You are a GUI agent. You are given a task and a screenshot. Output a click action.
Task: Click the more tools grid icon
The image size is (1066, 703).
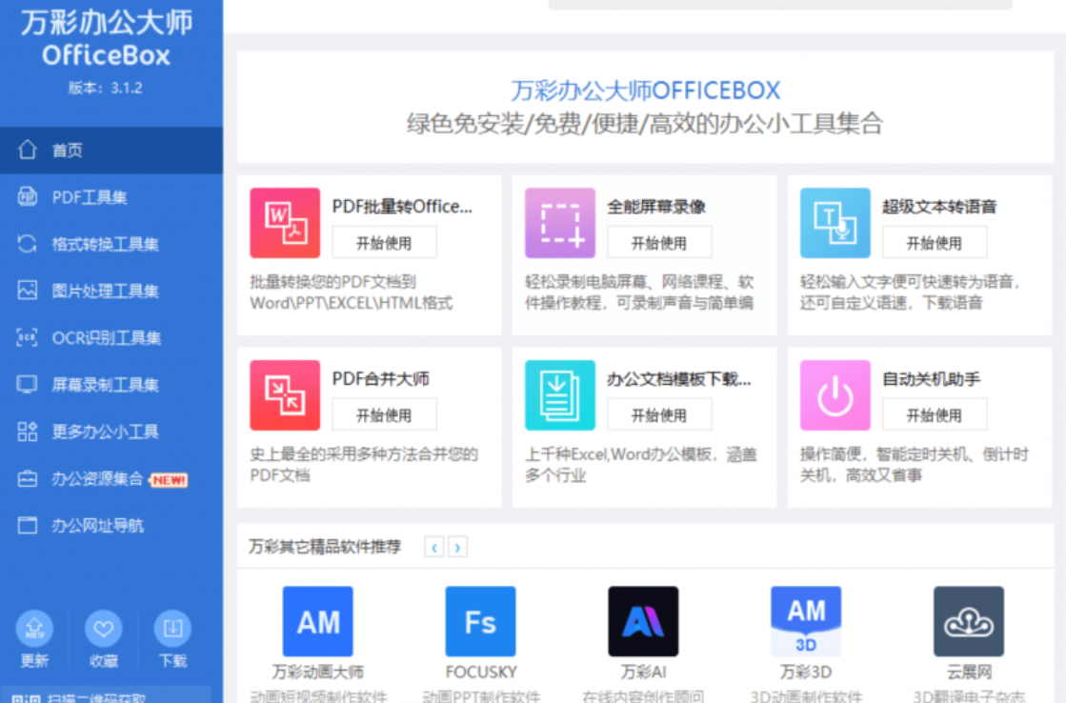tap(28, 432)
